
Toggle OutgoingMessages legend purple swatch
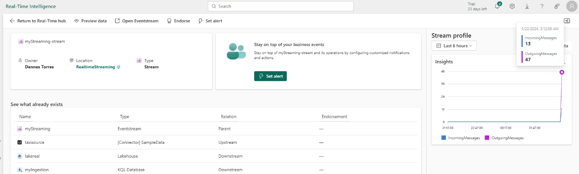tap(487, 138)
